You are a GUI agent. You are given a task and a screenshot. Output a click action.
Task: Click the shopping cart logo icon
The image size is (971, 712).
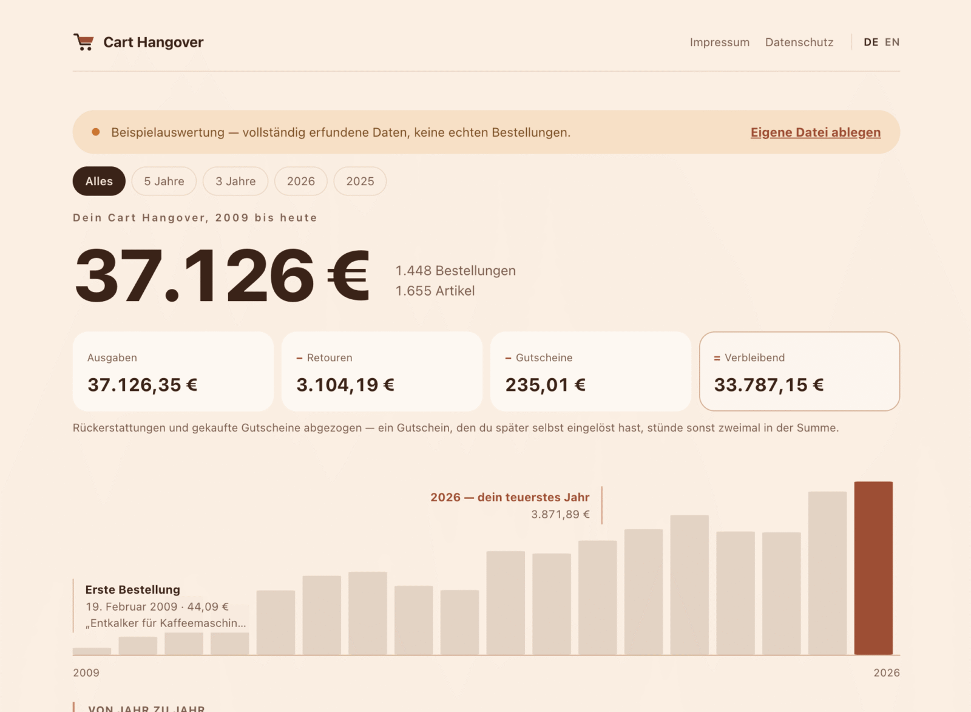84,42
